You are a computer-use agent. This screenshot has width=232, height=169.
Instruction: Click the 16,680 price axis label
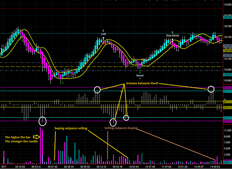tap(228, 70)
